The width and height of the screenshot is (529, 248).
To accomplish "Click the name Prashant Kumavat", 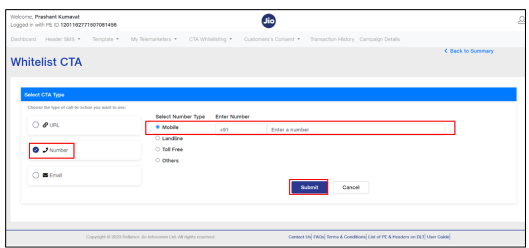I will [x=57, y=17].
